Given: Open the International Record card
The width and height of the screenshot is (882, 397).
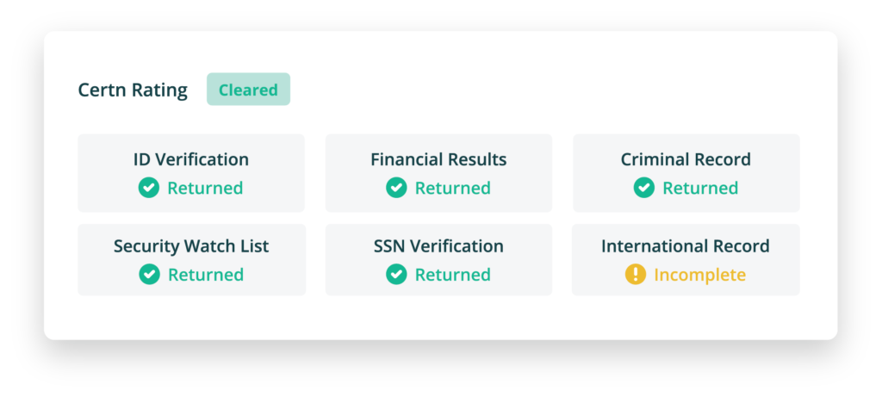Looking at the screenshot, I should coord(686,259).
